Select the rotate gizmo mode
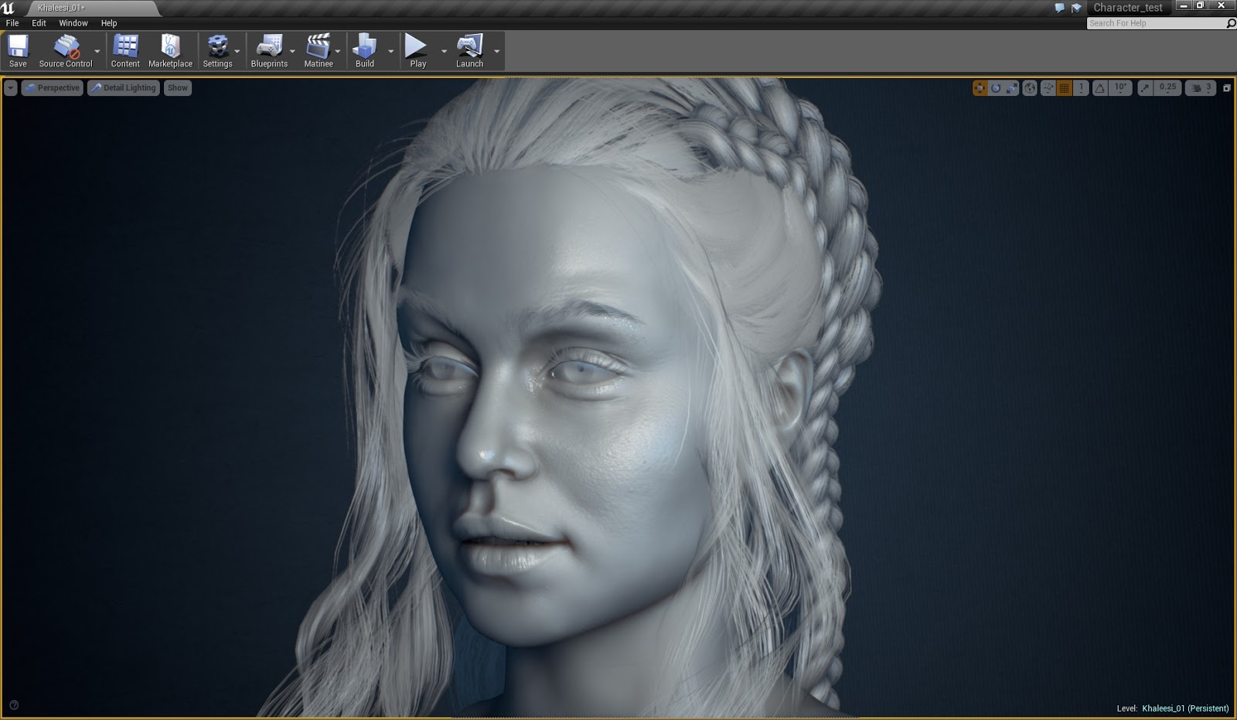 996,88
